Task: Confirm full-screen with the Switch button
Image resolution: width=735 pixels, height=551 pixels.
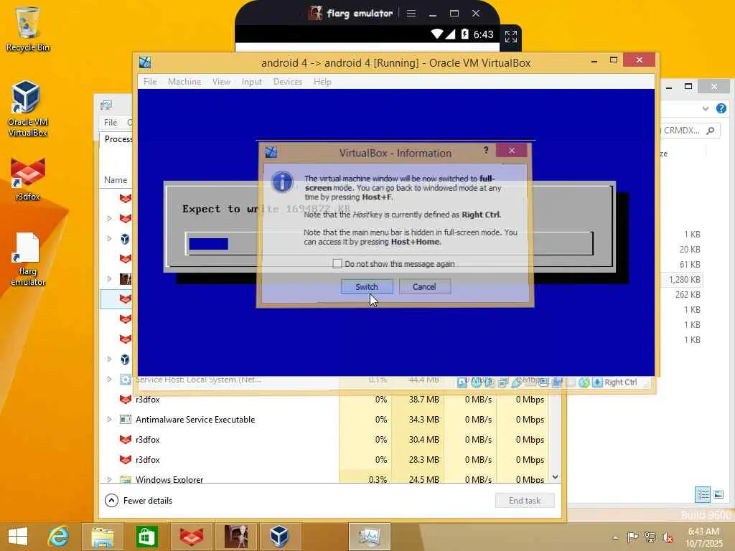Action: (x=367, y=287)
